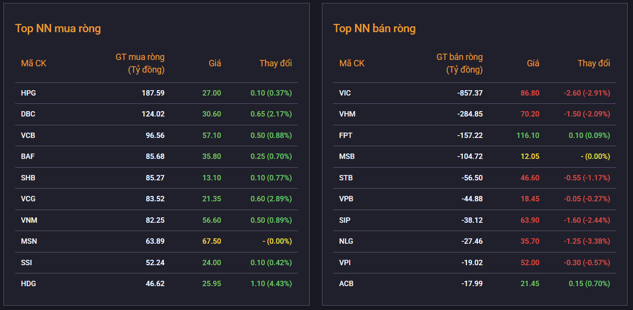Open the VHM stock code
This screenshot has height=310, width=633.
(347, 114)
